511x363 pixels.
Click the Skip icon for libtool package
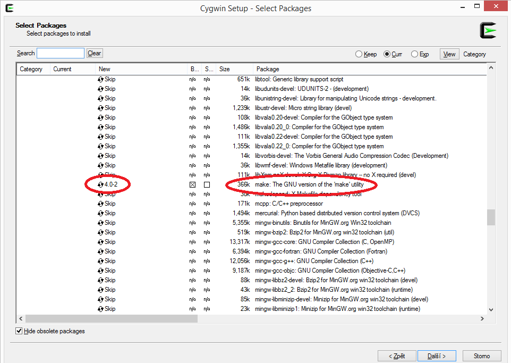point(100,79)
